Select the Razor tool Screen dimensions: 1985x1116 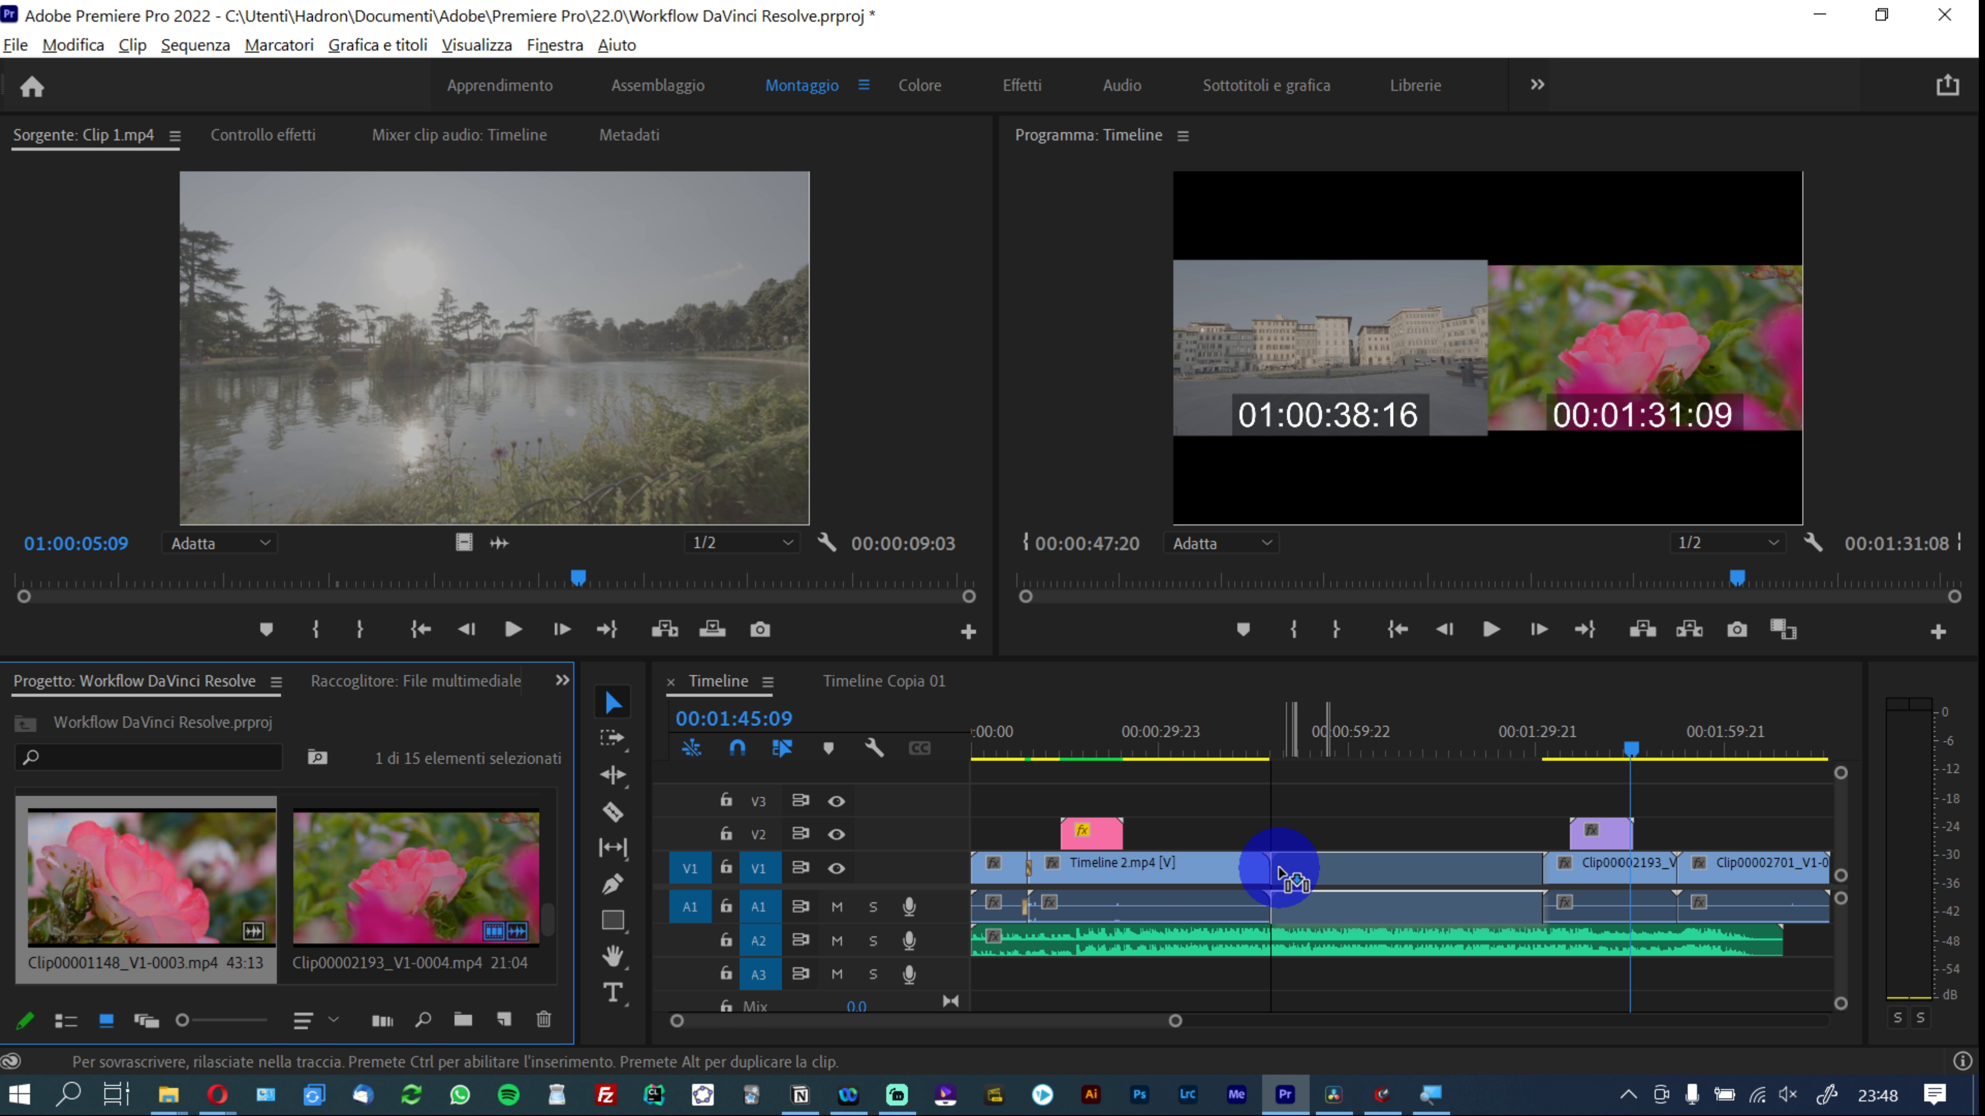click(614, 812)
